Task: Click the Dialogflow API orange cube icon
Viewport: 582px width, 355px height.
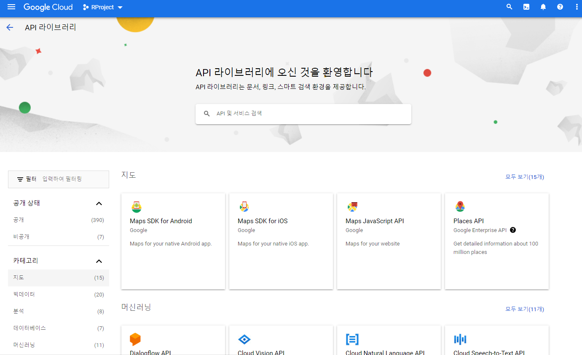Action: tap(135, 339)
